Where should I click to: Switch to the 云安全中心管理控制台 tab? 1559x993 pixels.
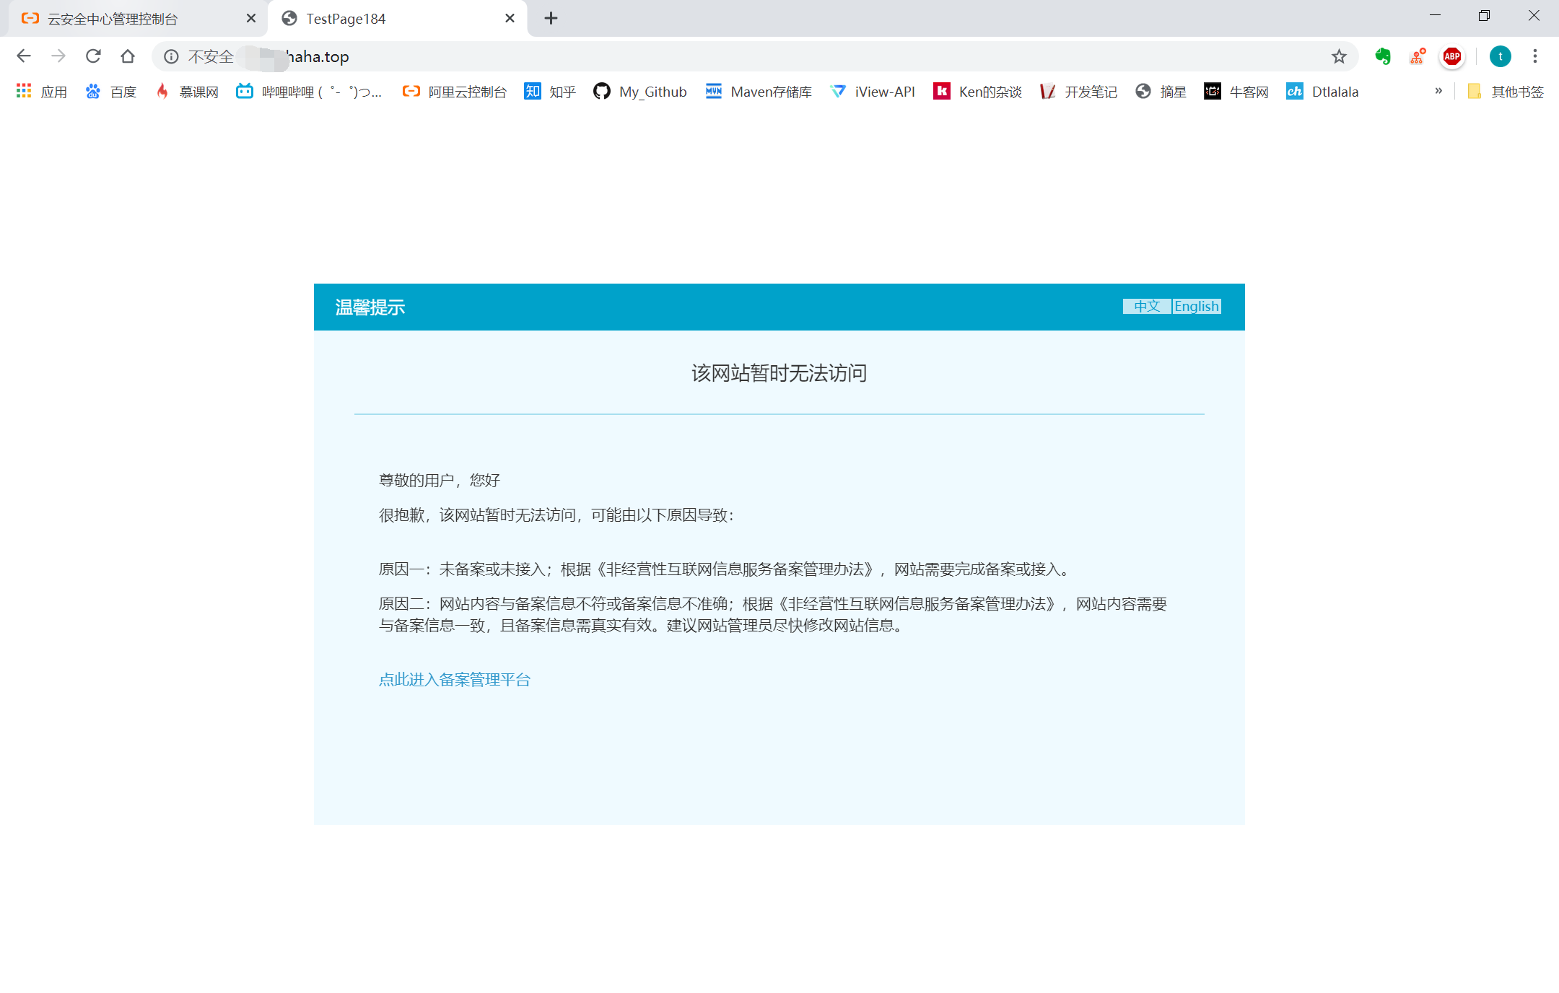112,18
